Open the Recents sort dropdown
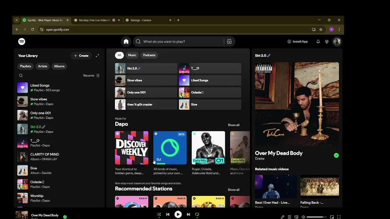 91,75
